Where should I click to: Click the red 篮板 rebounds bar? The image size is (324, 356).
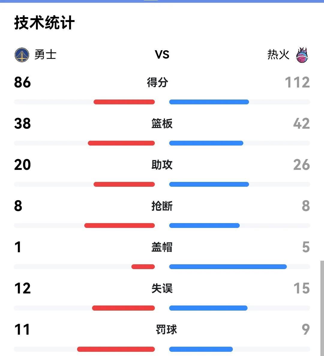[121, 143]
